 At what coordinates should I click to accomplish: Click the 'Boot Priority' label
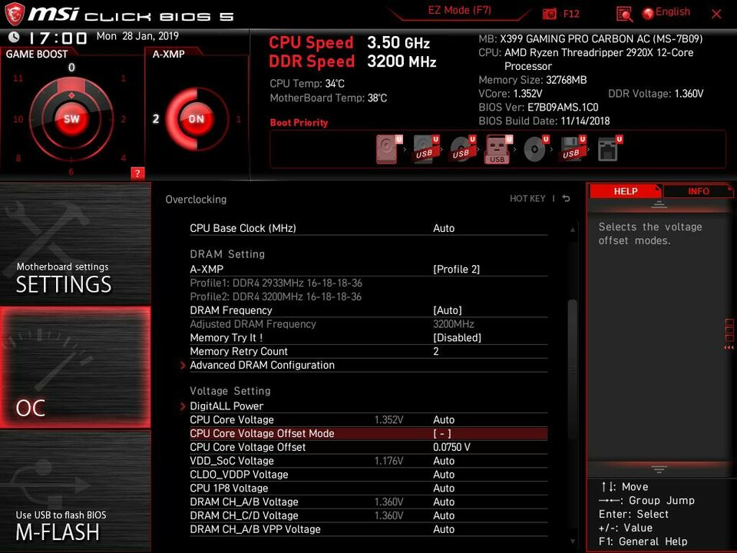pyautogui.click(x=299, y=123)
